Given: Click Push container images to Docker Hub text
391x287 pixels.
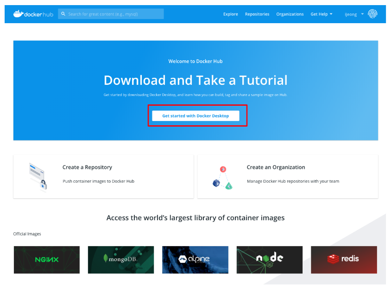Looking at the screenshot, I should (99, 181).
